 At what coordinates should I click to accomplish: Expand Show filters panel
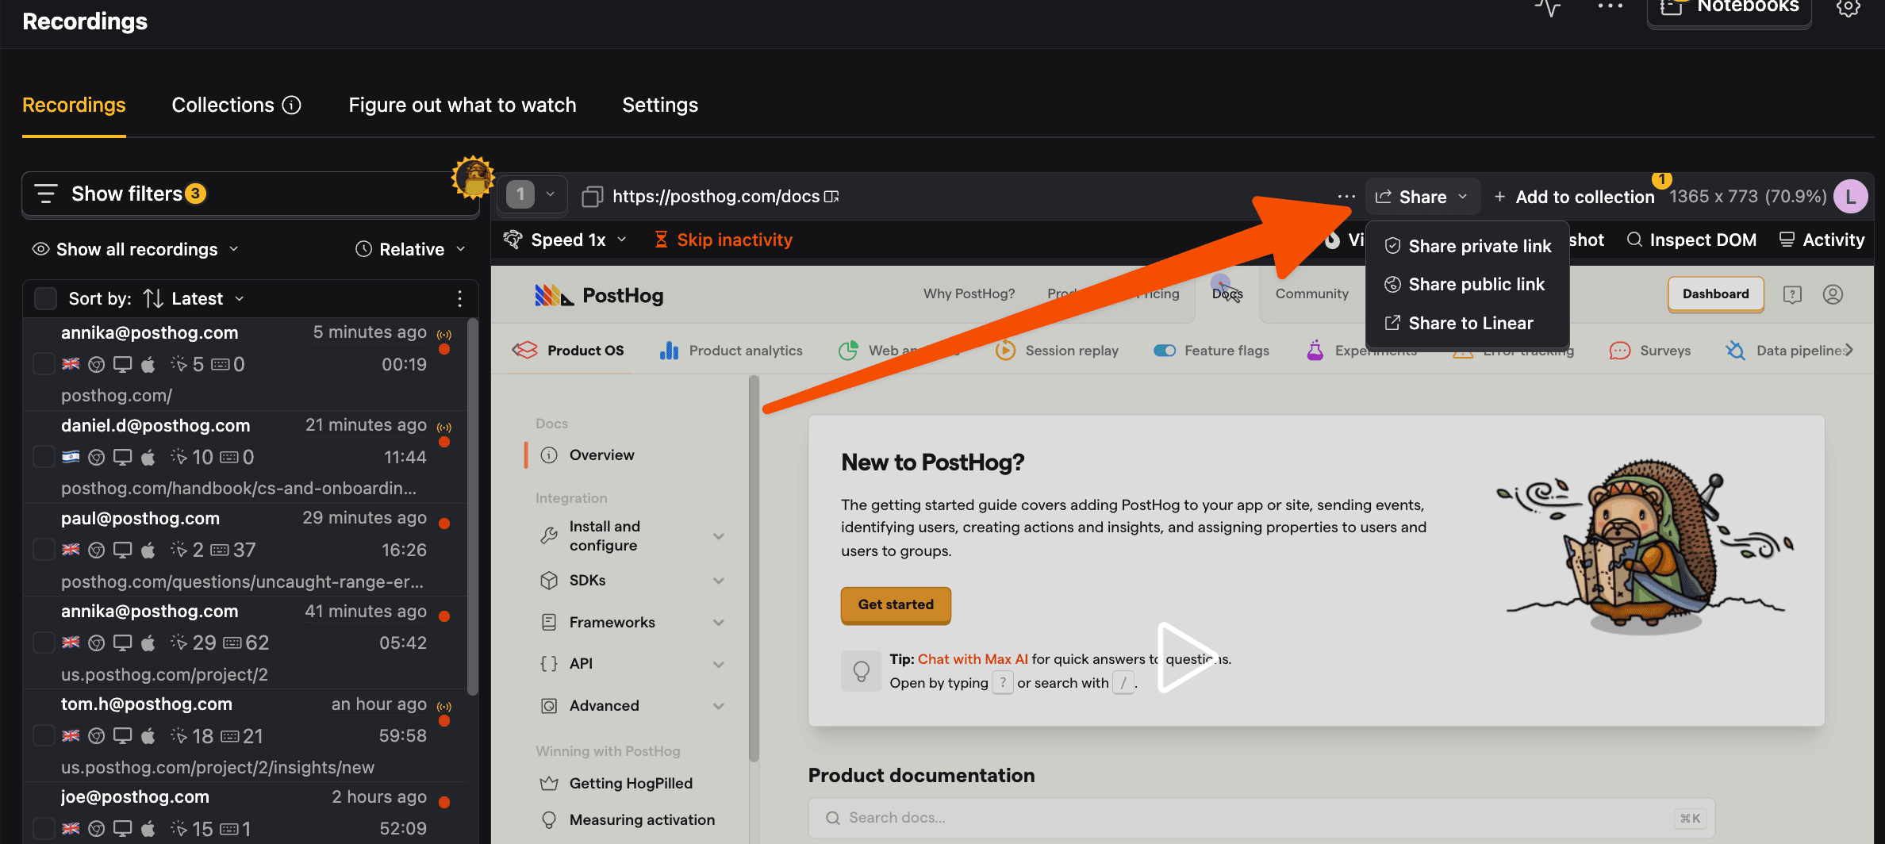tap(251, 194)
